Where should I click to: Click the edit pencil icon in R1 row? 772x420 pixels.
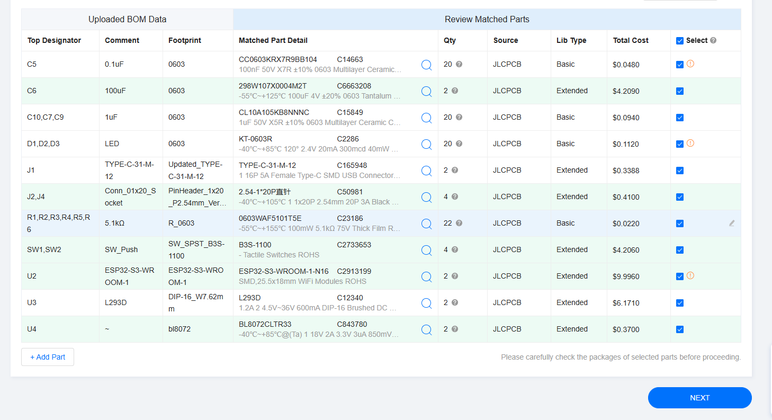coord(732,224)
